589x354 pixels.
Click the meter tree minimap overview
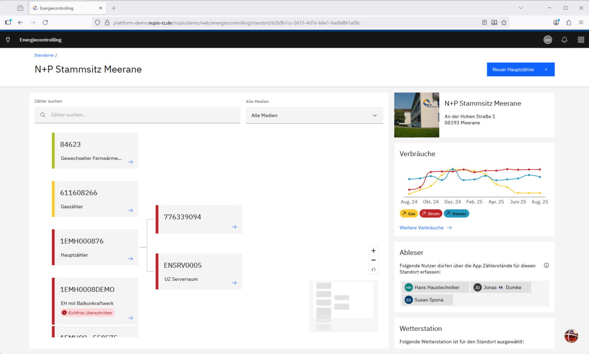tap(343, 306)
